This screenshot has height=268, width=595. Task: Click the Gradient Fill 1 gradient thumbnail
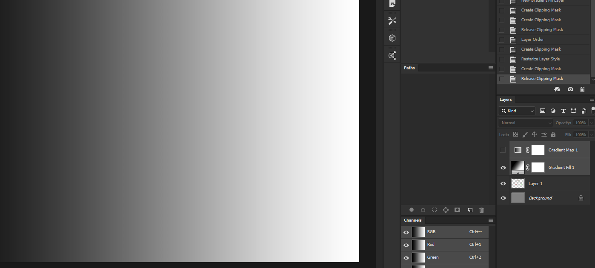pos(518,168)
